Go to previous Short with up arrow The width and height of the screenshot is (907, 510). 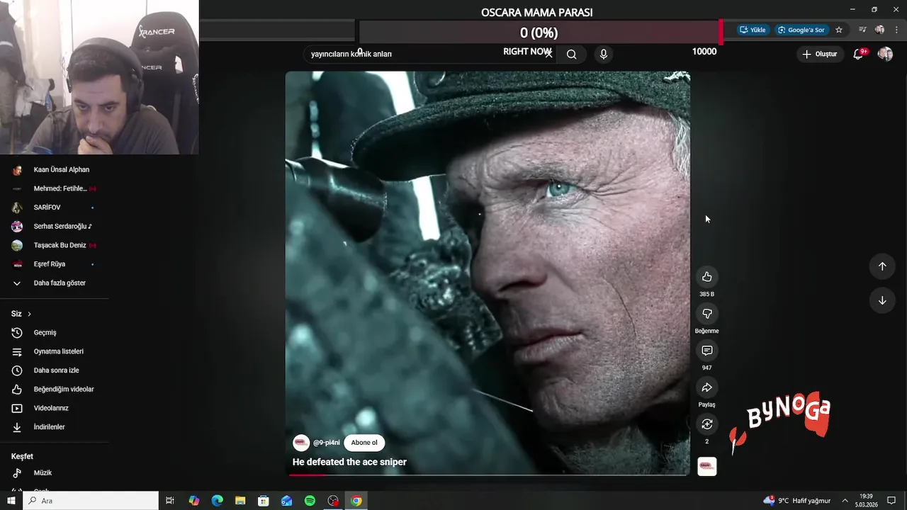[x=882, y=266]
